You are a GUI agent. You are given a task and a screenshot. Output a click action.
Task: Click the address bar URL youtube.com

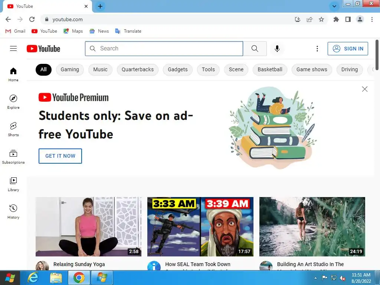coord(68,19)
